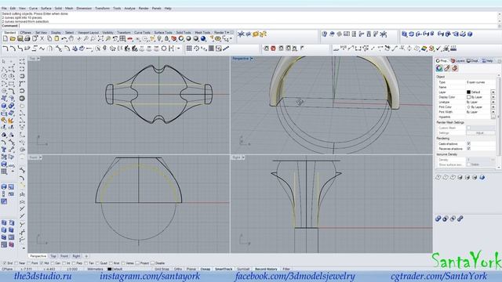Screen dimensions: 502x282
Task: Click the black Default layer swatch in status bar
Action: 110,269
